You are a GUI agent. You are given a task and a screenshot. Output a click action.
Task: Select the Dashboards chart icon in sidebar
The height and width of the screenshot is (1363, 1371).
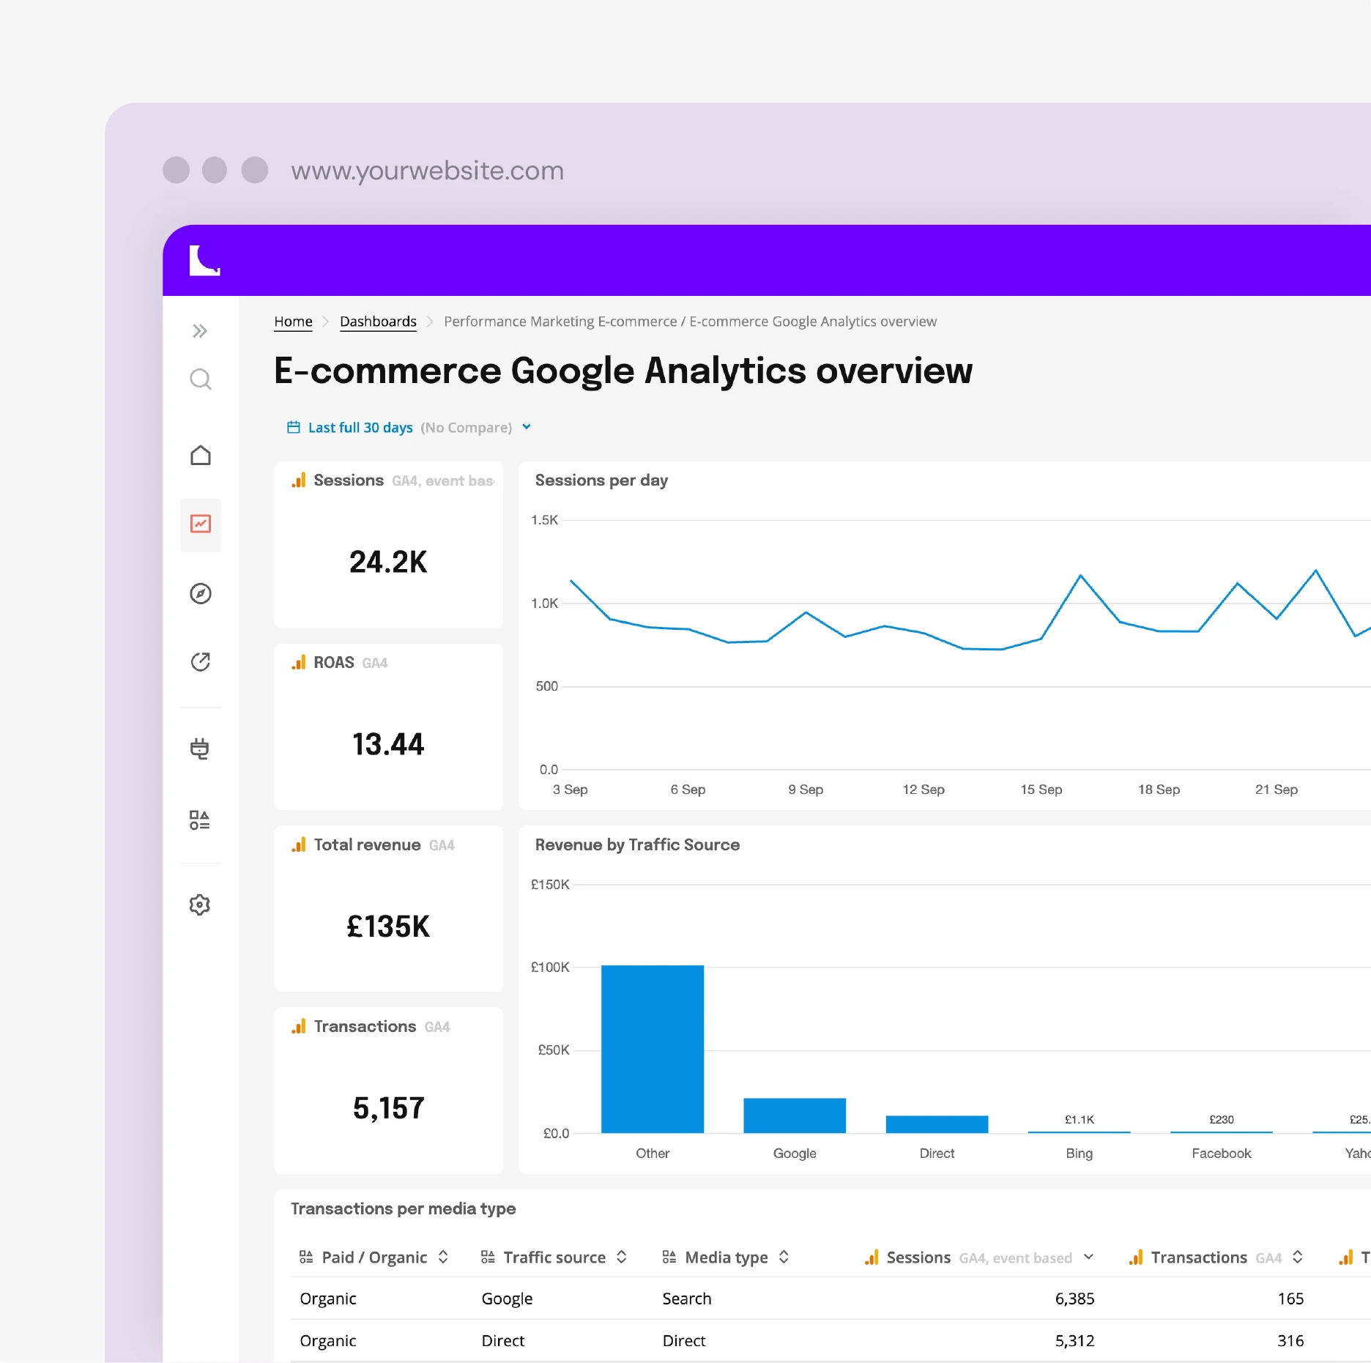point(200,524)
